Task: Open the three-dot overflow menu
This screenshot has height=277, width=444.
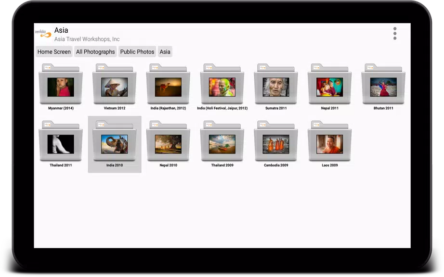Action: [x=395, y=33]
